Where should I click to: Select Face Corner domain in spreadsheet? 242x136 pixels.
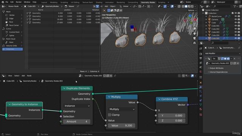(14, 25)
